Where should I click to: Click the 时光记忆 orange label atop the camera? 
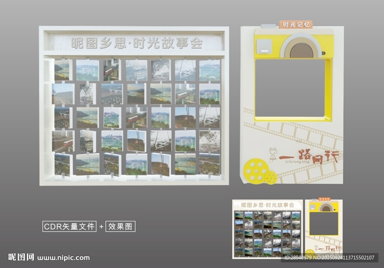pyautogui.click(x=296, y=24)
